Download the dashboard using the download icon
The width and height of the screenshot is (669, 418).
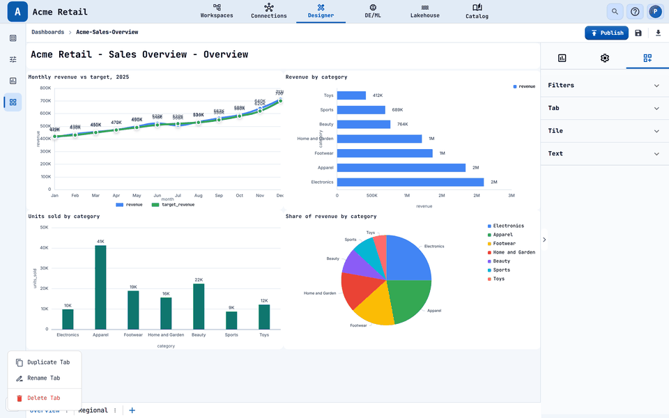pyautogui.click(x=658, y=33)
